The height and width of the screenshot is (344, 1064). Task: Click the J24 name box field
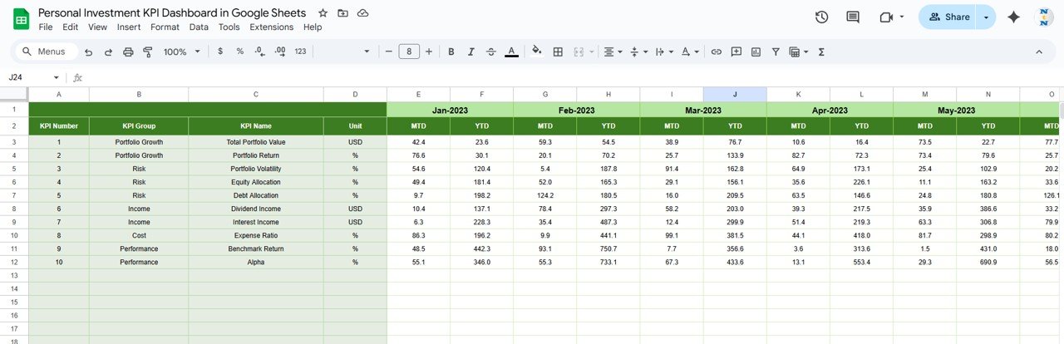tap(28, 77)
